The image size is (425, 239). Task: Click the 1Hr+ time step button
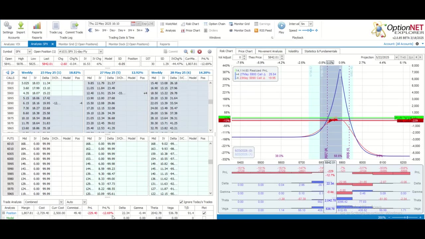tap(130, 30)
